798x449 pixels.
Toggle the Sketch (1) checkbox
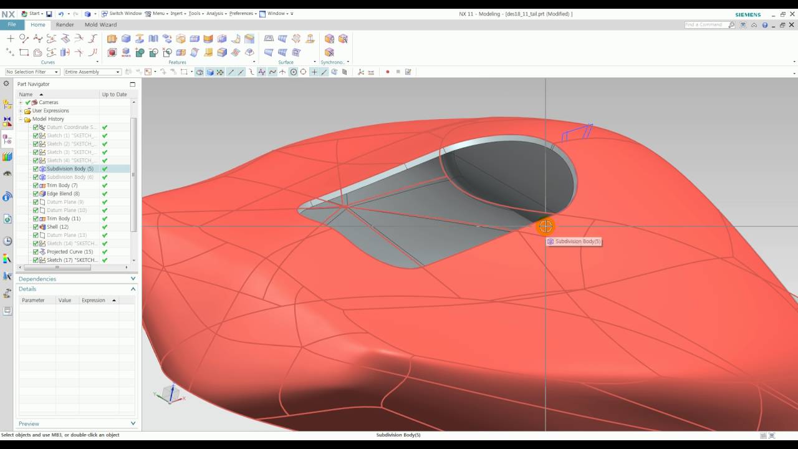(36, 135)
